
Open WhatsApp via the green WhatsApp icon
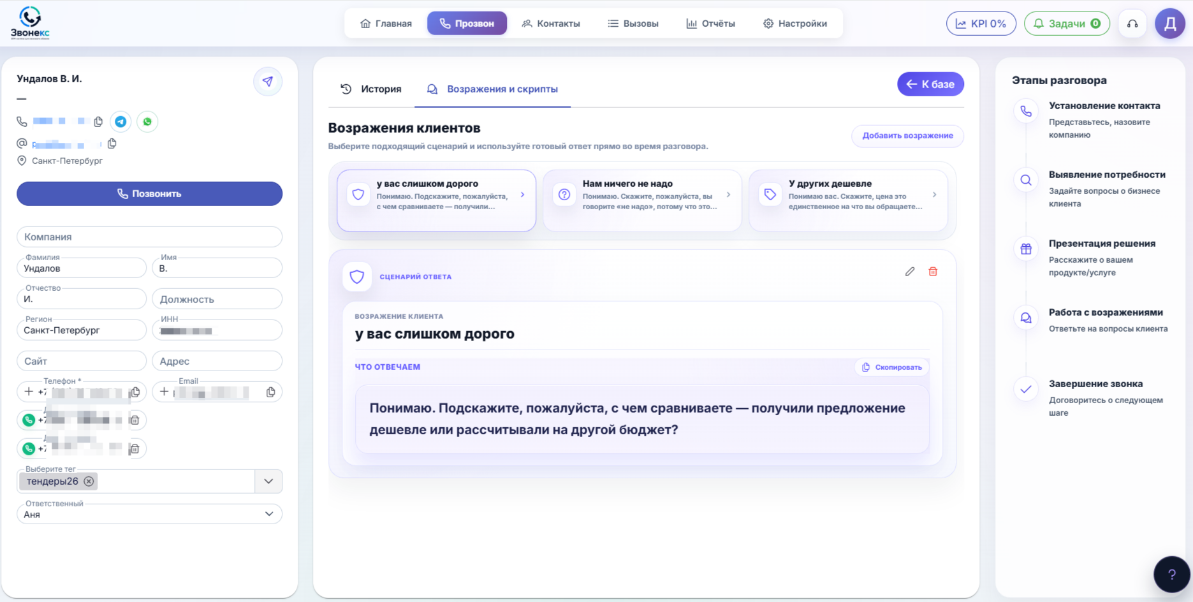tap(147, 121)
